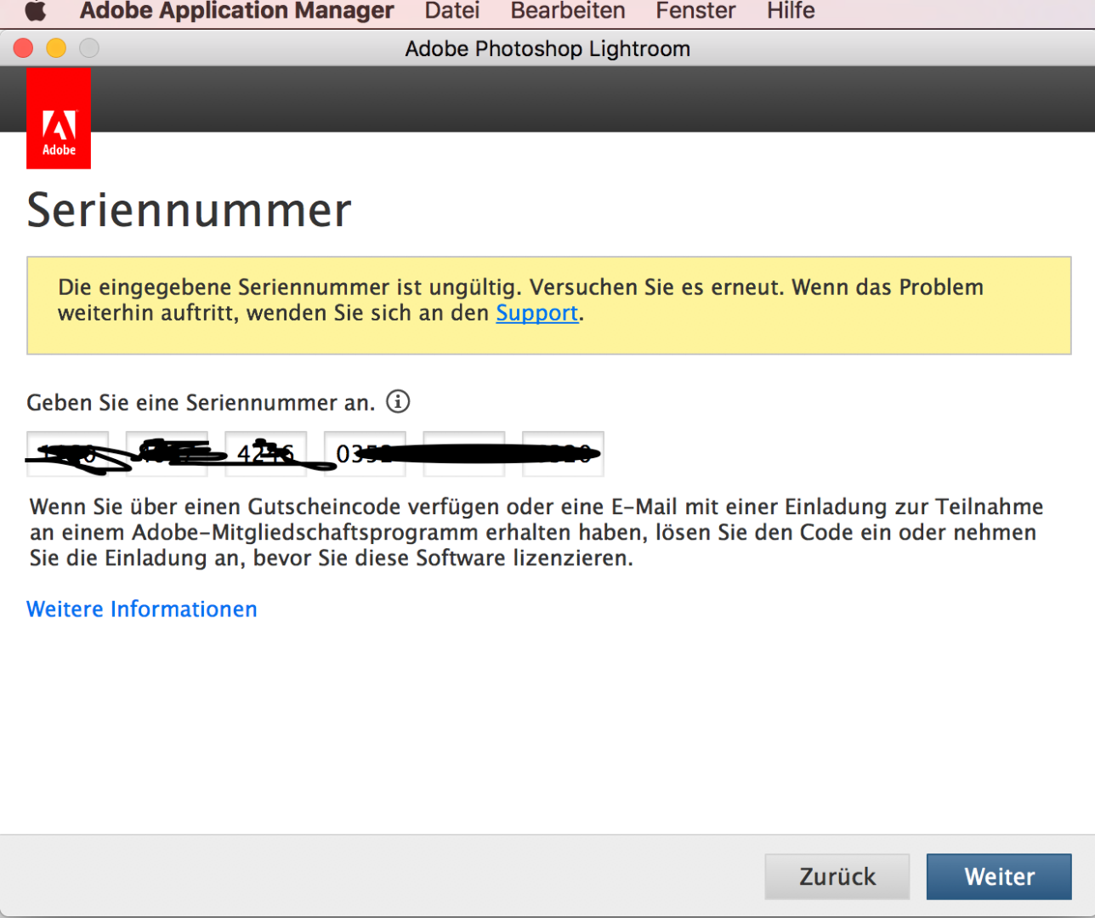Open the Weitere Informationen link
This screenshot has height=918, width=1095.
(x=142, y=609)
